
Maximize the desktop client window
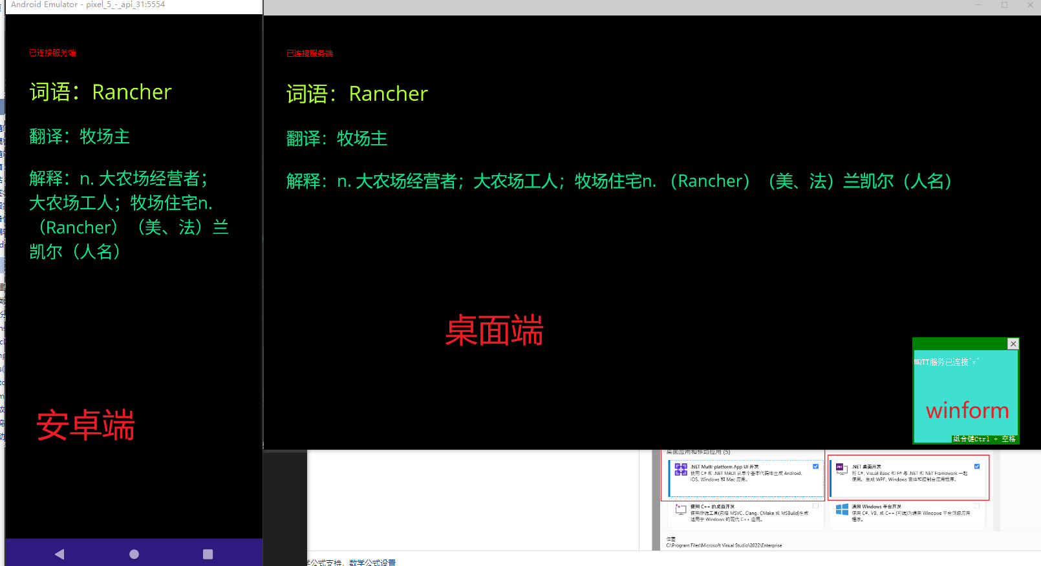pos(1004,5)
